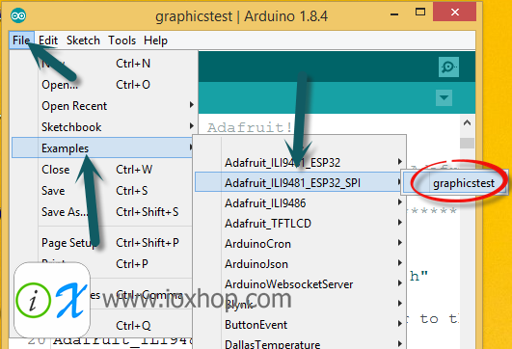The height and width of the screenshot is (349, 512).
Task: Expand the Open Recent submenu
Action: click(x=104, y=106)
